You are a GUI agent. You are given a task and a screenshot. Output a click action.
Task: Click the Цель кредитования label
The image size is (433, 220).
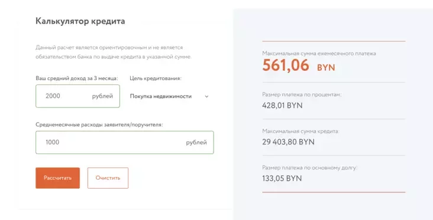pyautogui.click(x=156, y=78)
